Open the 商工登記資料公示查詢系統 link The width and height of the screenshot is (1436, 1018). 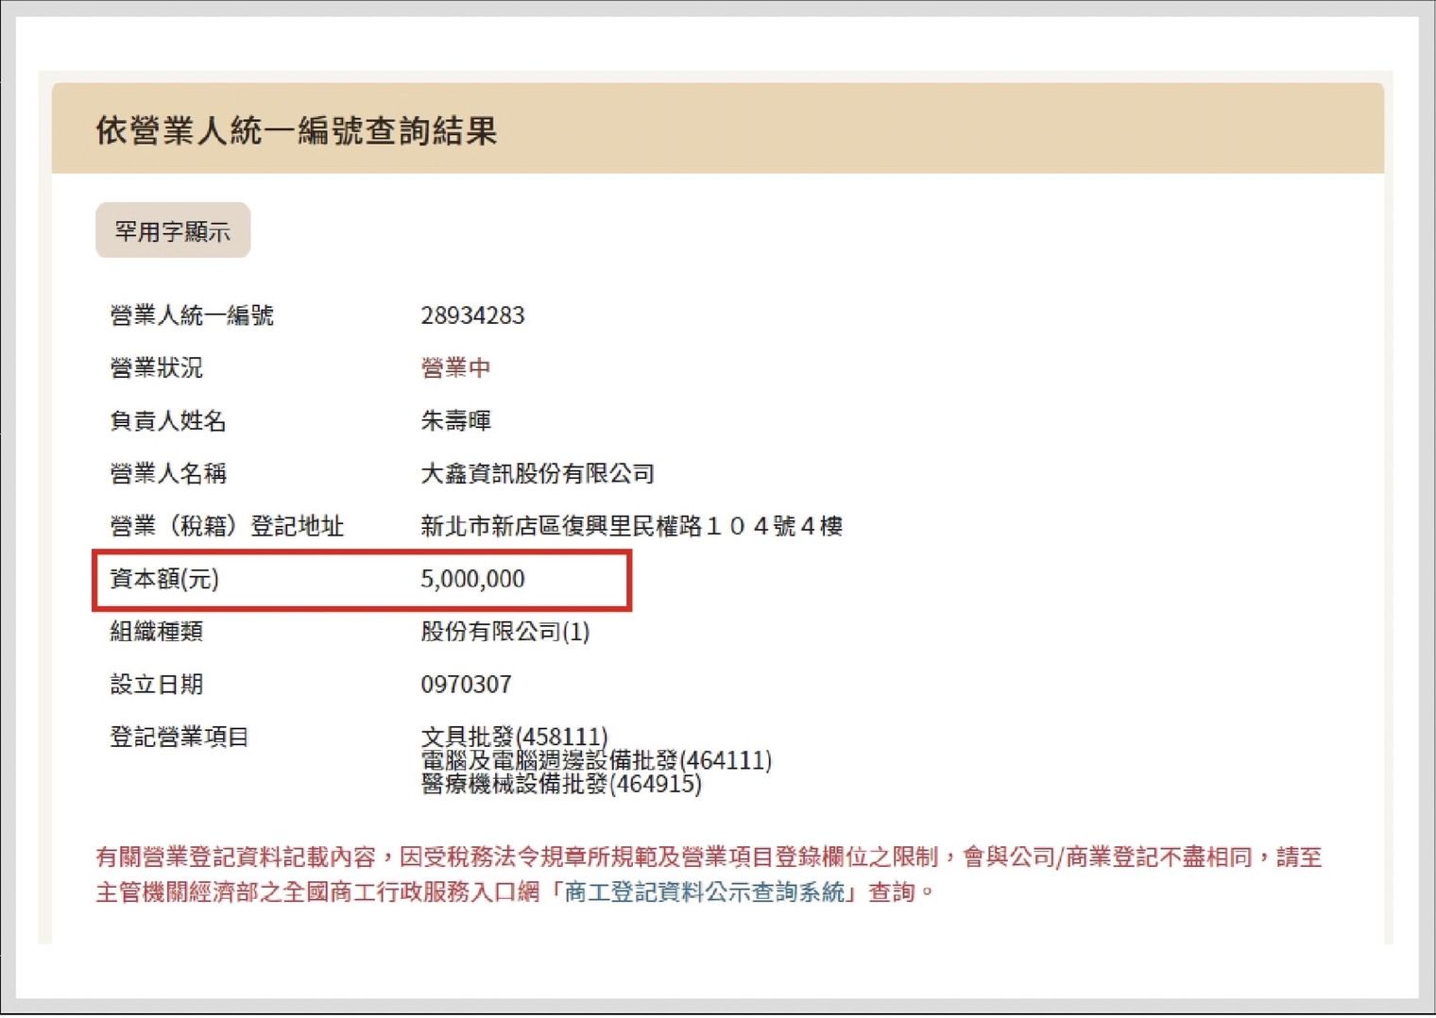[704, 891]
